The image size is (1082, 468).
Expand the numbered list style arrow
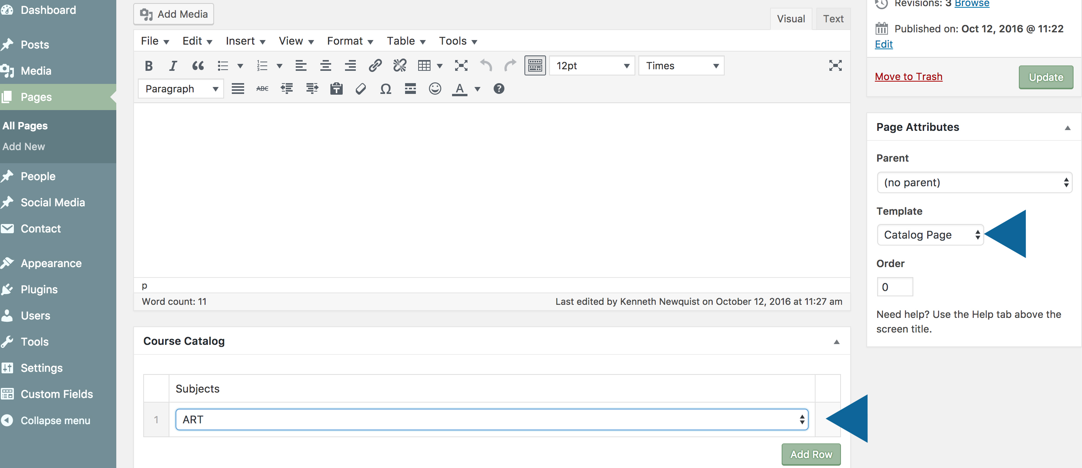279,66
